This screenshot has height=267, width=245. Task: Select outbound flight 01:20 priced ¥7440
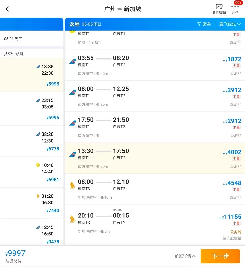click(32, 203)
